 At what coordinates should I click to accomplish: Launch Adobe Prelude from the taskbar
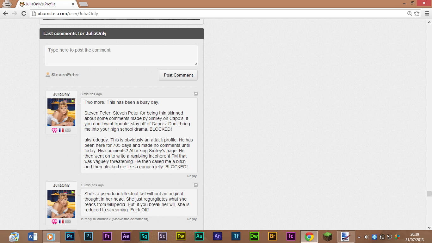pyautogui.click(x=89, y=236)
